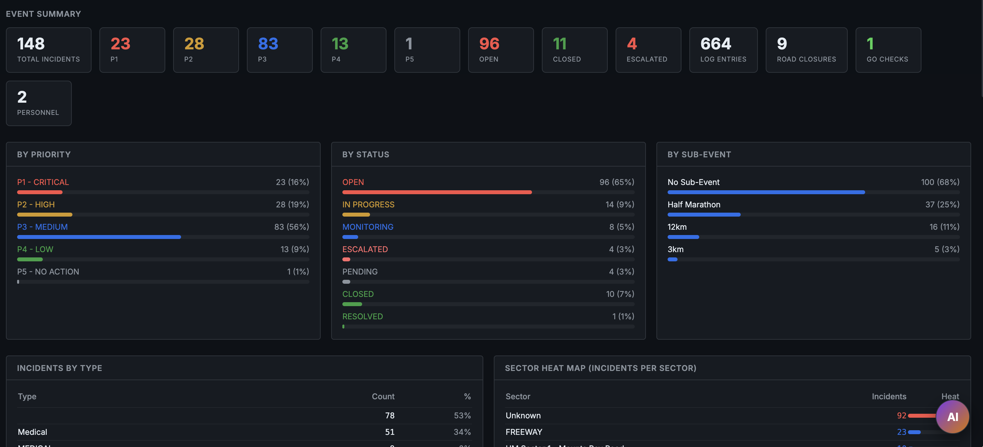Click the MONITORING status label
Image resolution: width=983 pixels, height=447 pixels.
click(x=367, y=227)
